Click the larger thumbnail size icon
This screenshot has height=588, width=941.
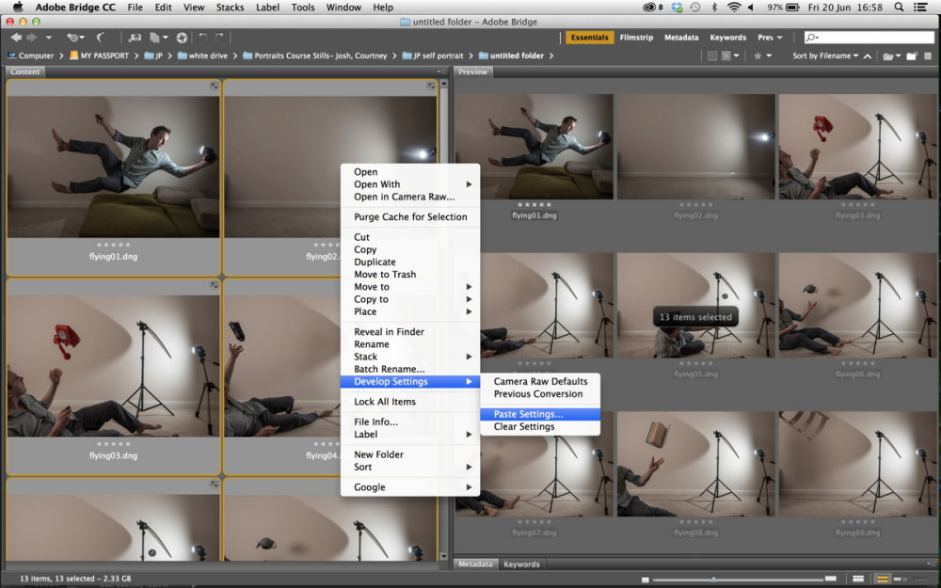point(831,579)
